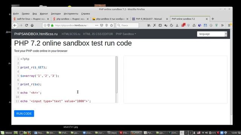The height and width of the screenshot is (135, 241).
Task: Click code line echo '<hr>';
Action: coord(31,93)
